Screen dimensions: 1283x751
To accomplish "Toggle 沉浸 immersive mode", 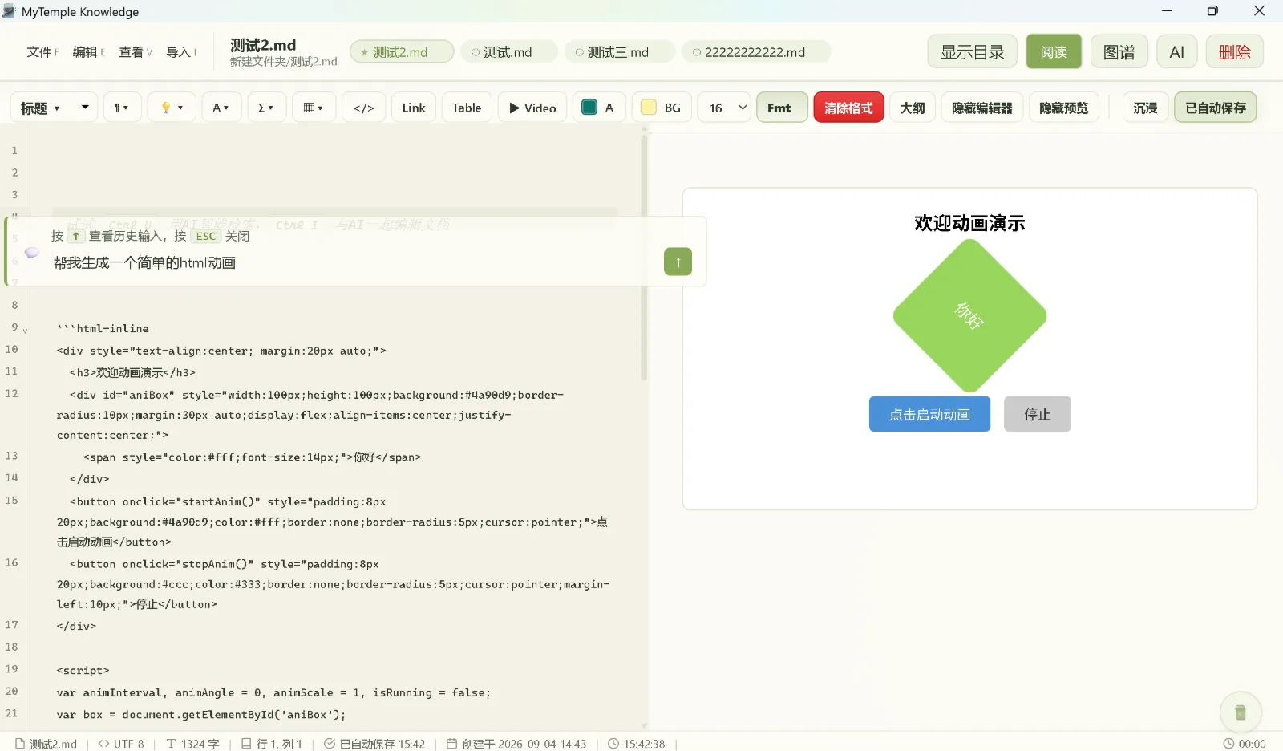I will [x=1145, y=108].
